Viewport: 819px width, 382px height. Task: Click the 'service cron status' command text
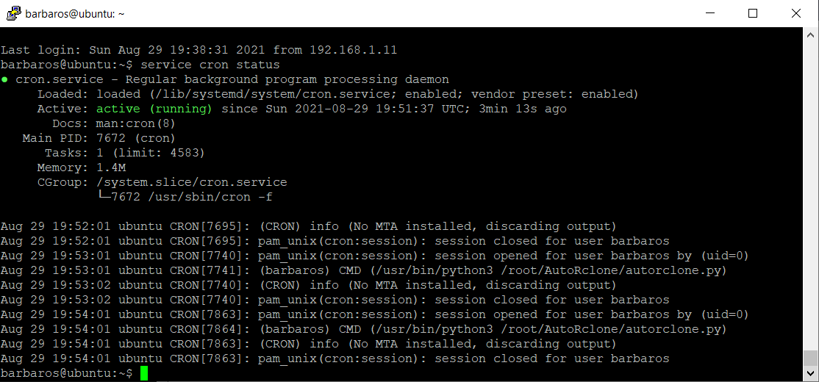(x=210, y=65)
